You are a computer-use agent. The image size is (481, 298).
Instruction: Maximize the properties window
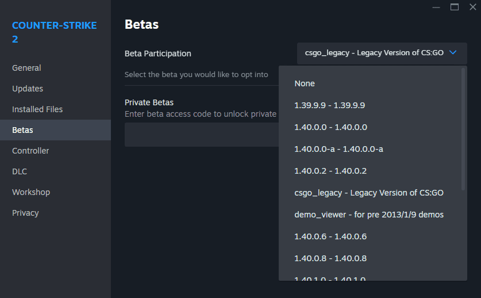click(455, 7)
